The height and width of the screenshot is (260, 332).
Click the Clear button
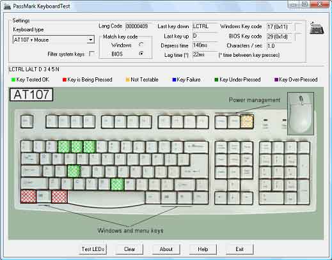(129, 249)
